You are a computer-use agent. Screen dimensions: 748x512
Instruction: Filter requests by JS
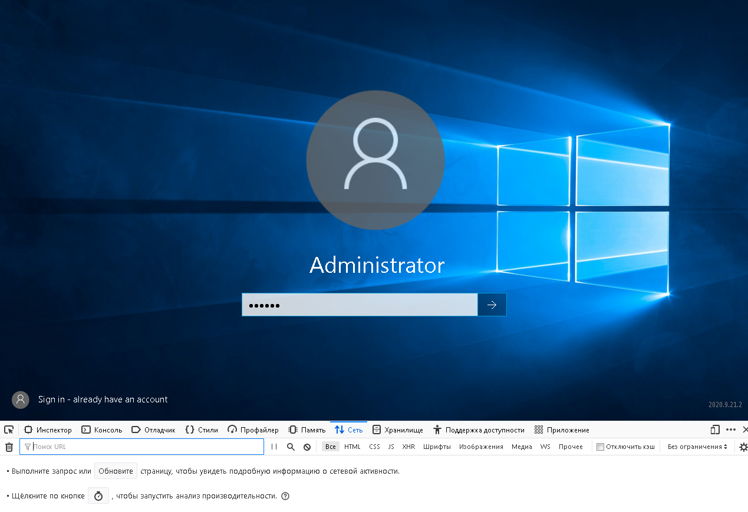pyautogui.click(x=391, y=447)
